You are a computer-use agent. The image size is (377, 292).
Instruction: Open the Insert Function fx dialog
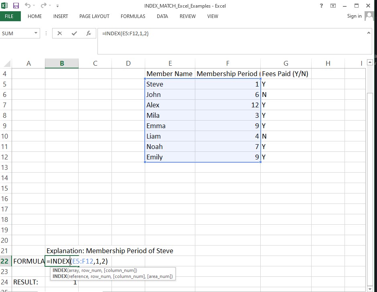coord(89,34)
